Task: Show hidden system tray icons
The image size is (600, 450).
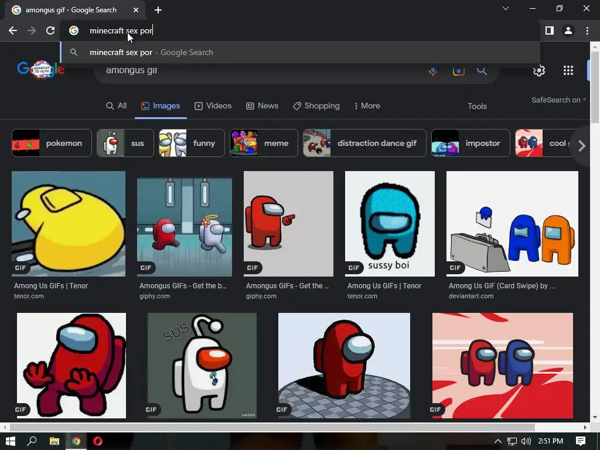Action: (x=498, y=441)
